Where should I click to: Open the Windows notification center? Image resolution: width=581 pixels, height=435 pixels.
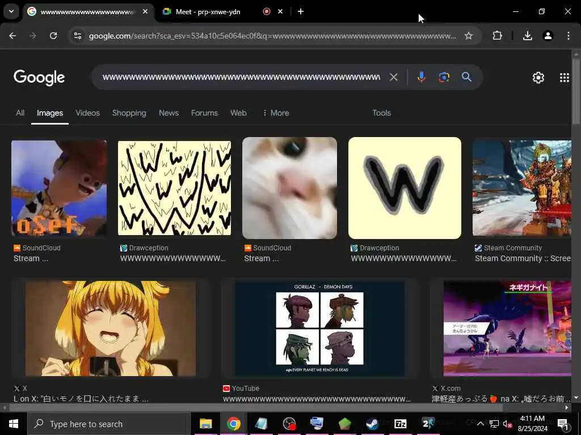pos(563,424)
